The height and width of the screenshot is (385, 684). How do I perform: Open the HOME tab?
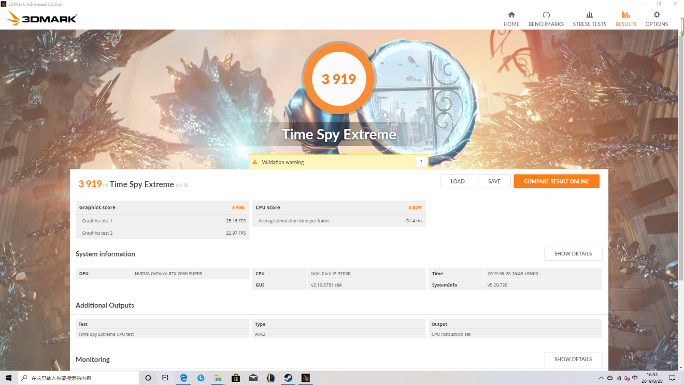pyautogui.click(x=511, y=19)
